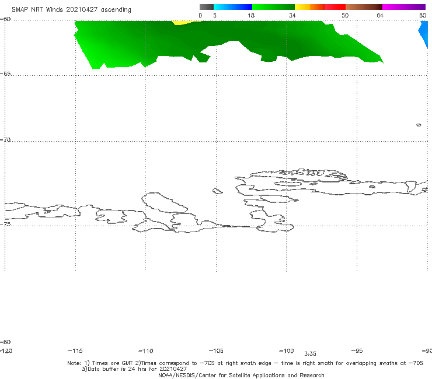Click the '-95' longitude label
432x379 pixels.
pos(357,351)
